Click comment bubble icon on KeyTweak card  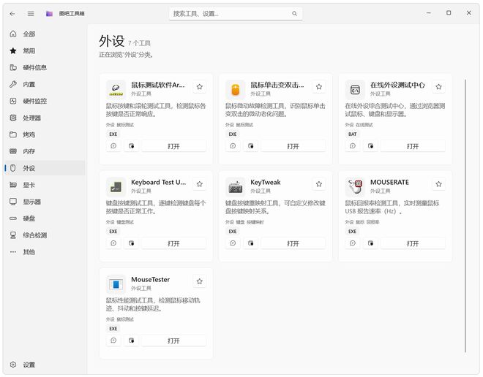click(233, 243)
